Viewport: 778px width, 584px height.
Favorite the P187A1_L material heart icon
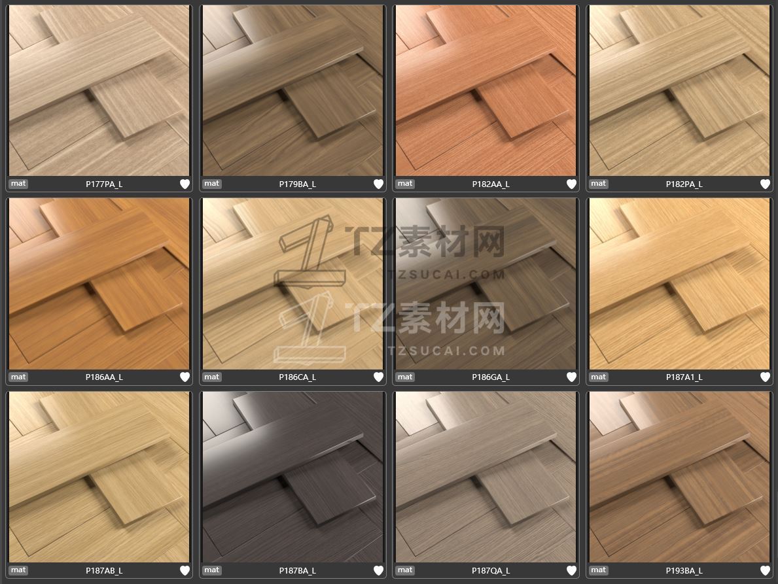(x=765, y=377)
